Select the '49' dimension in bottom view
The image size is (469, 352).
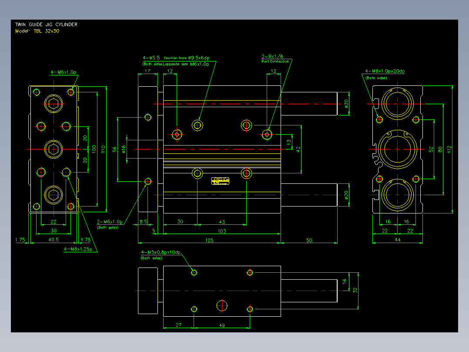click(222, 325)
